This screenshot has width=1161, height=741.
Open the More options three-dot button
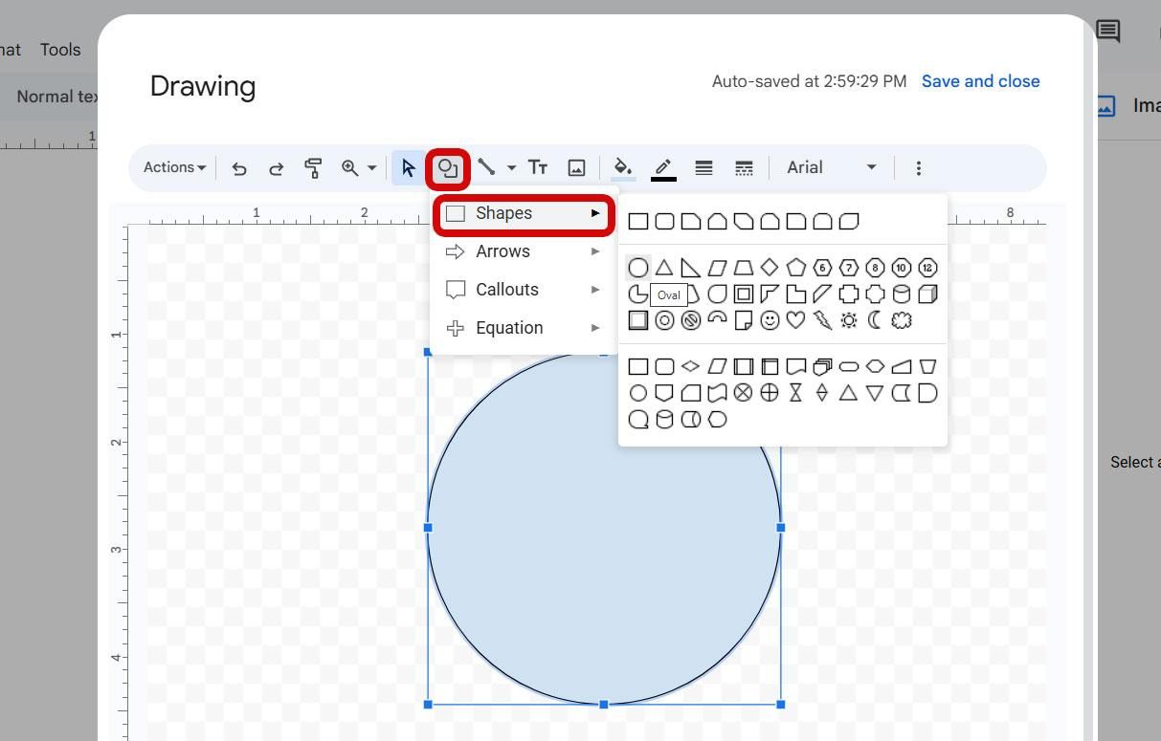918,167
